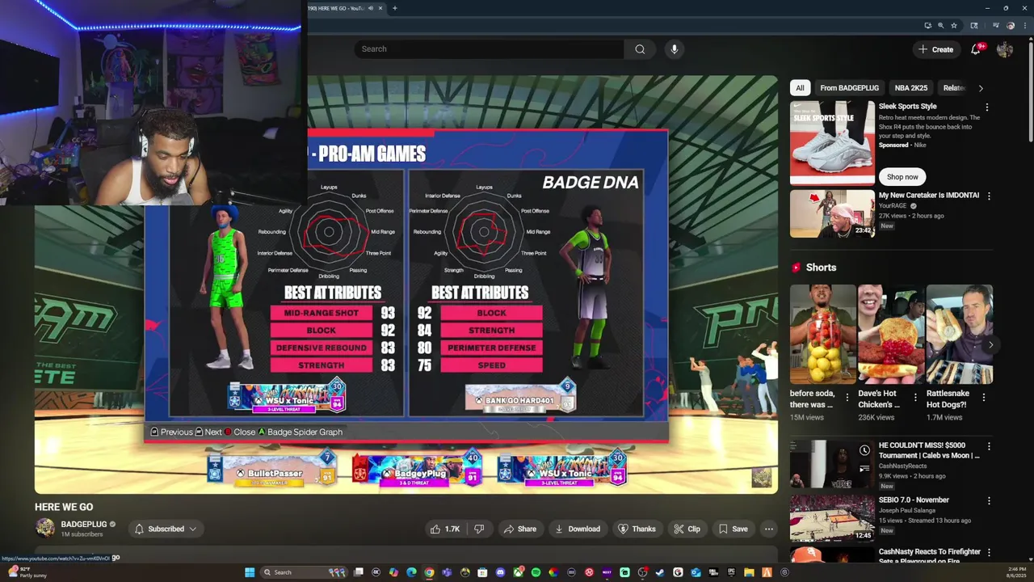Image resolution: width=1034 pixels, height=582 pixels.
Task: Open more actions menu under video
Action: [769, 529]
